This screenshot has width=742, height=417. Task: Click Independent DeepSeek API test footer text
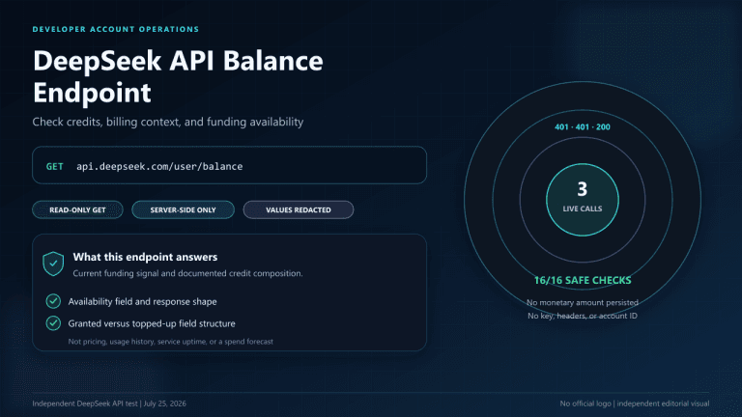click(109, 403)
